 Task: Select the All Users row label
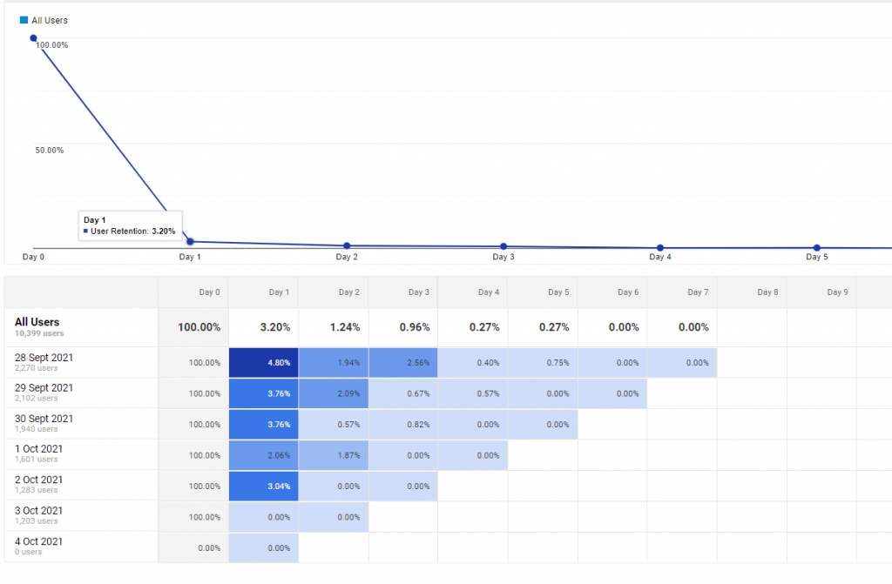(x=37, y=322)
